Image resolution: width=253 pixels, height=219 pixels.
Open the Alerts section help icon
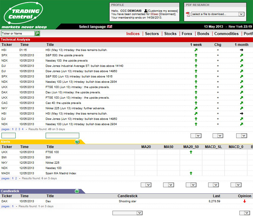[x=77, y=142]
